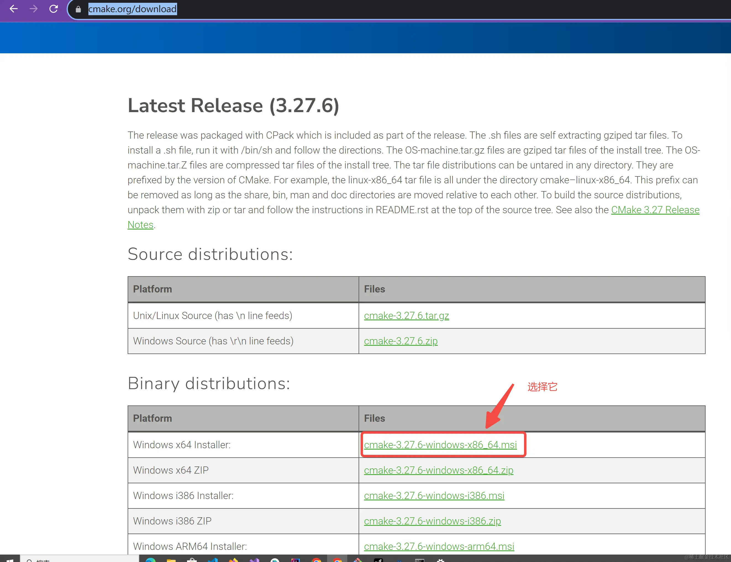
Task: Open Settings gear icon in taskbar
Action: [441, 560]
